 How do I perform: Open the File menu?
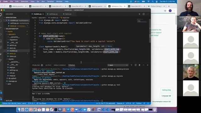[x=11, y=1]
